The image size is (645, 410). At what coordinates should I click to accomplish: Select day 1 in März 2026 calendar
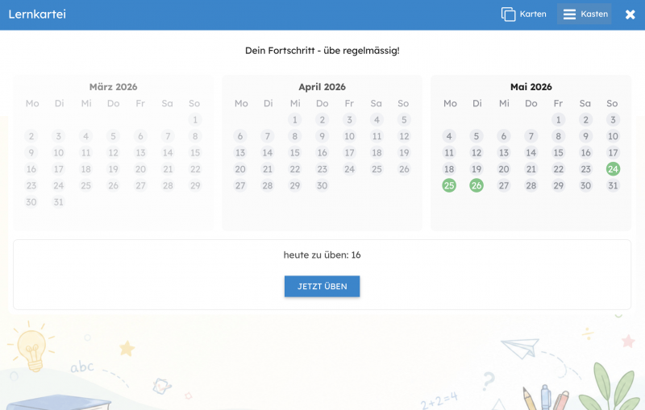(x=195, y=119)
